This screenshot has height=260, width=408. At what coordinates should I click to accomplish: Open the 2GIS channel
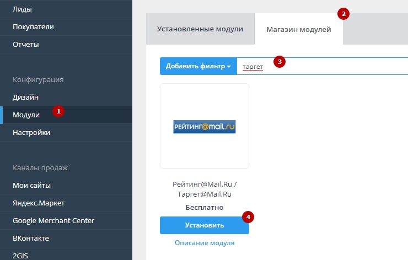click(22, 256)
